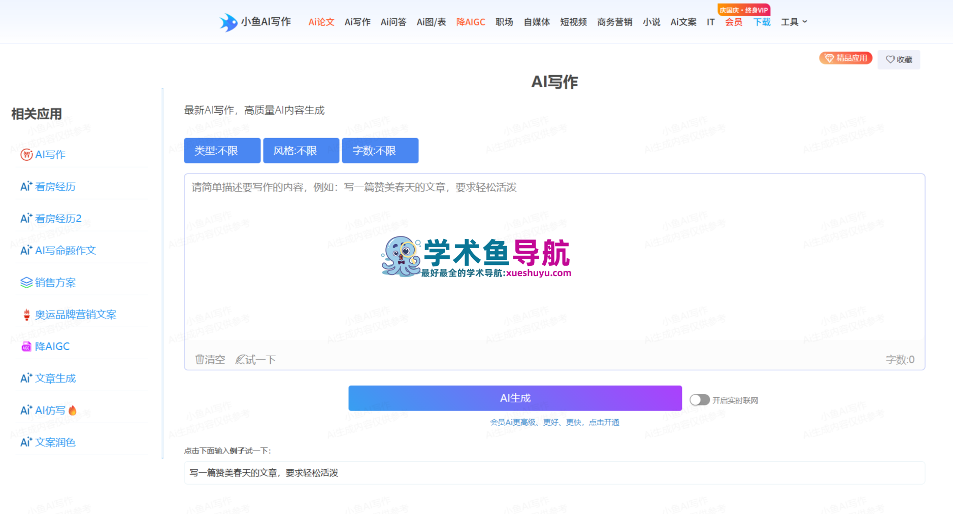Click the flame icon next to AI仿写
The image size is (953, 514).
73,410
